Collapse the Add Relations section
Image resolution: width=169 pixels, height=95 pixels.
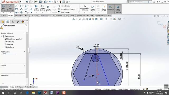coord(25,52)
